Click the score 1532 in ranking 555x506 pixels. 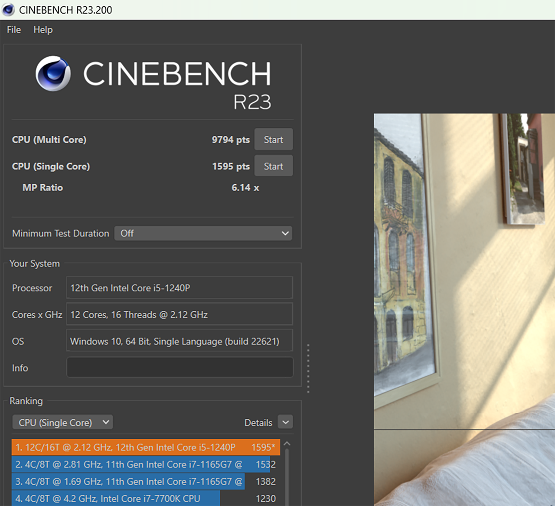(266, 464)
